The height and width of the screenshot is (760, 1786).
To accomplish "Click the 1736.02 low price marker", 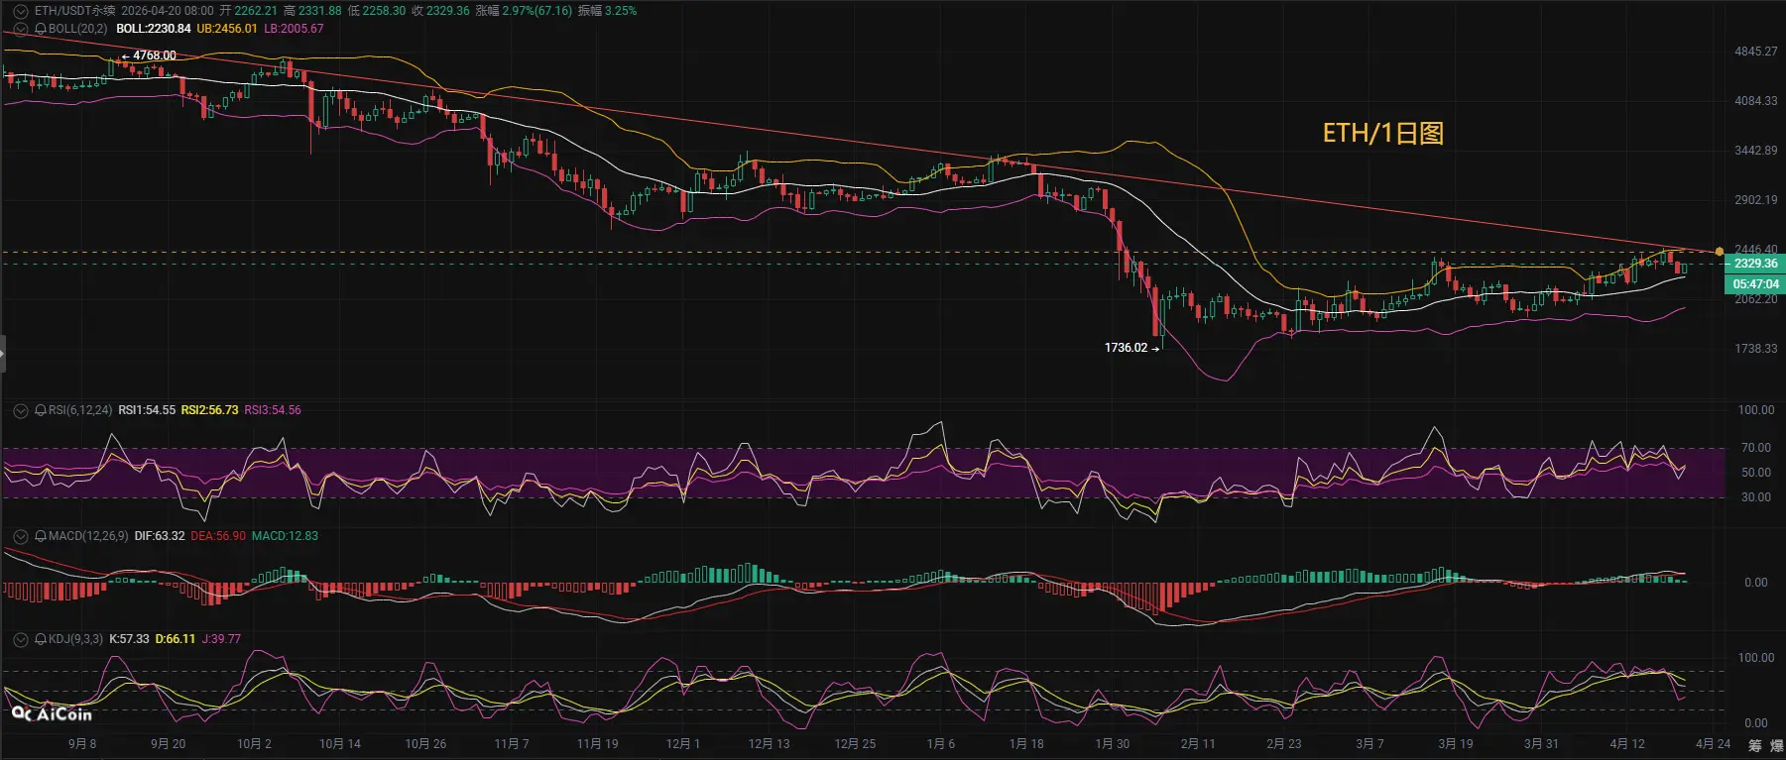I will 1126,348.
